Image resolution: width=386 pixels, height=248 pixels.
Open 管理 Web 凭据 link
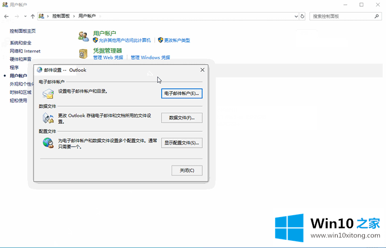[x=108, y=57]
